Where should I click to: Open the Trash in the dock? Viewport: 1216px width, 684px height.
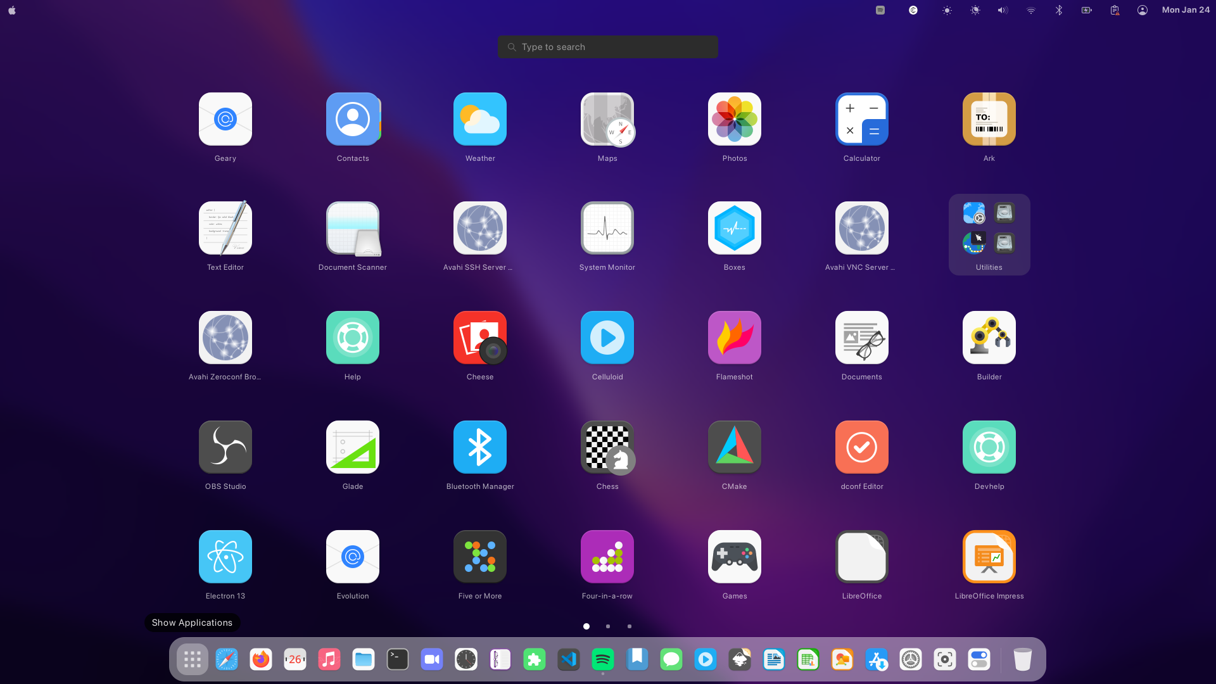click(1023, 660)
